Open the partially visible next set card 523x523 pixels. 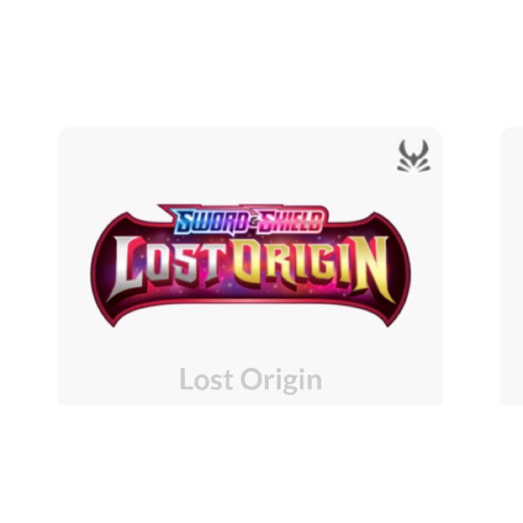pos(512,265)
